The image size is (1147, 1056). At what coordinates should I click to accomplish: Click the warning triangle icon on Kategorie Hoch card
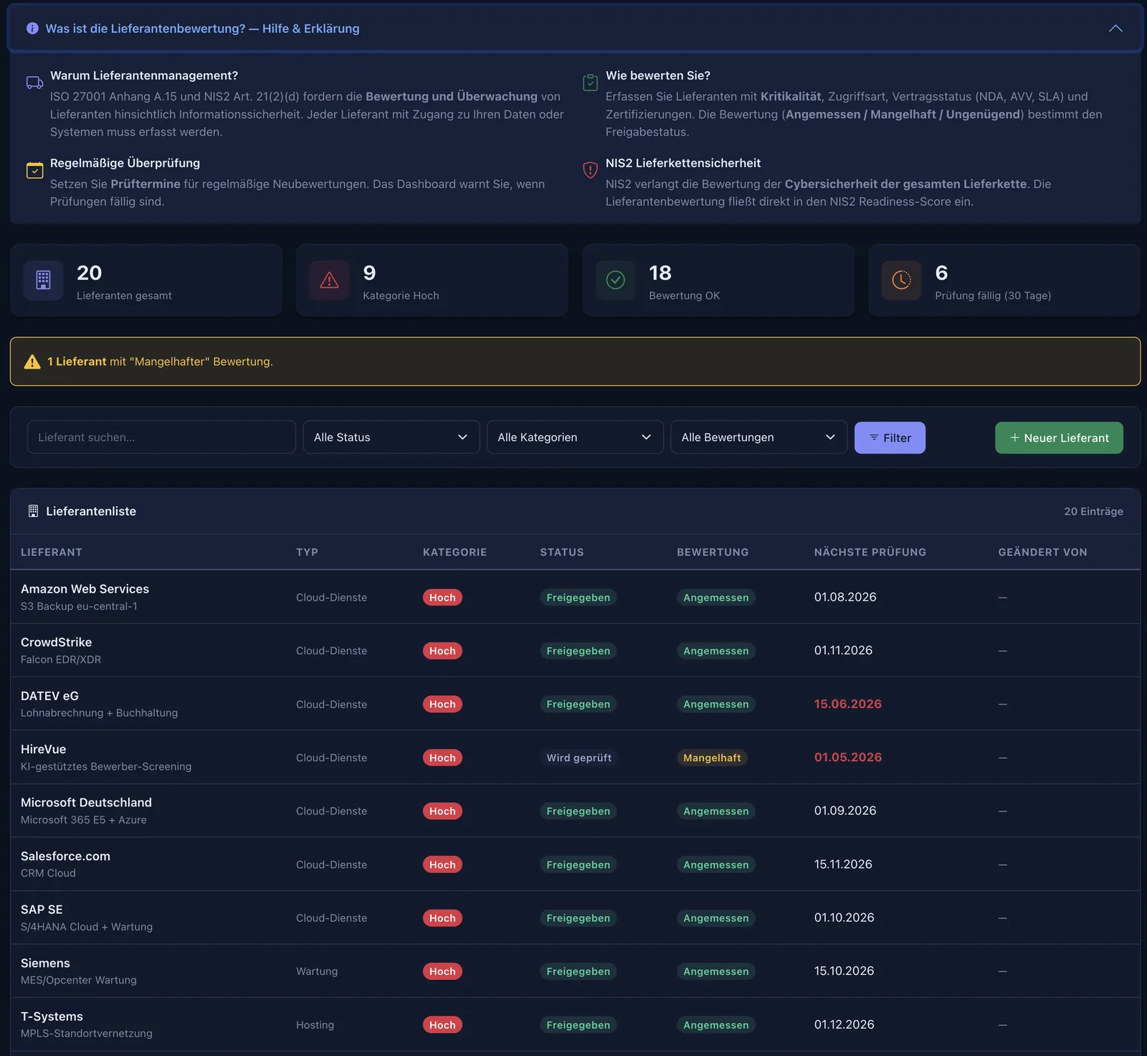click(329, 280)
